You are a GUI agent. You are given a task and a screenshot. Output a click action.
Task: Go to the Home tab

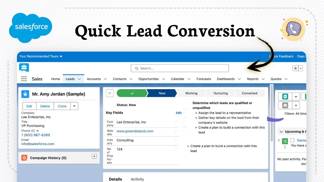56,79
